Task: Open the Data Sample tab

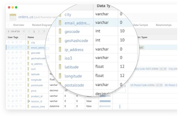Action: (x=140, y=25)
